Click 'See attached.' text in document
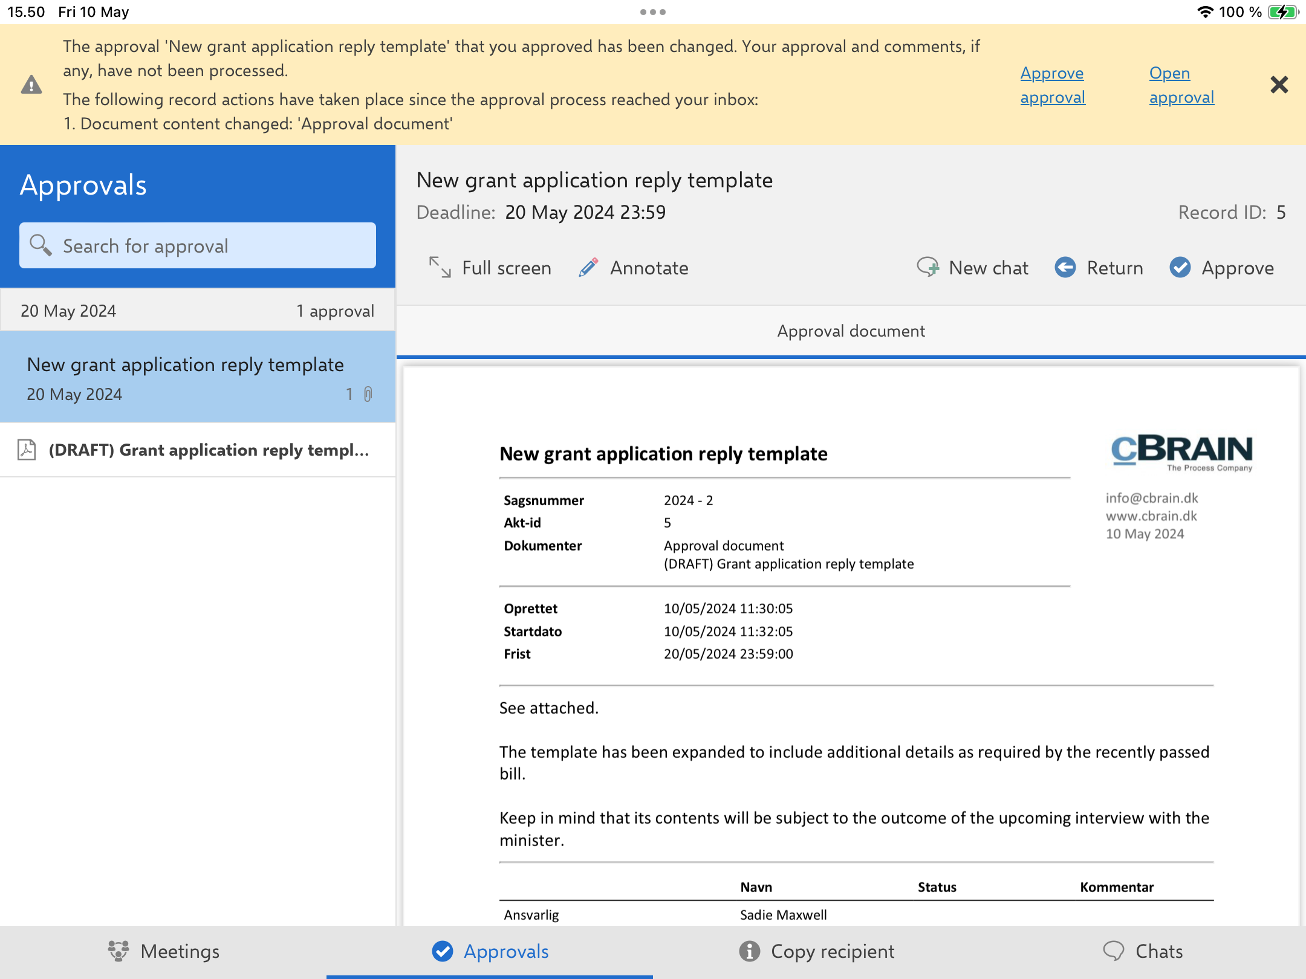Viewport: 1306px width, 979px height. coord(548,708)
